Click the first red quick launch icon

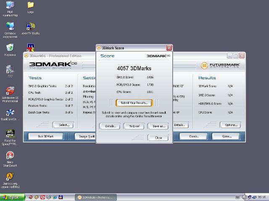(31, 197)
